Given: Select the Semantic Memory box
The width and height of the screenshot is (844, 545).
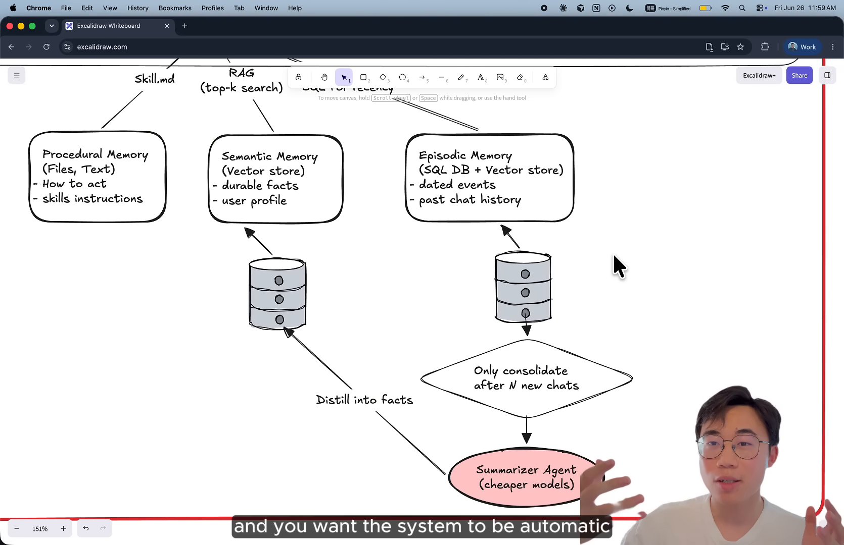Looking at the screenshot, I should (x=275, y=179).
